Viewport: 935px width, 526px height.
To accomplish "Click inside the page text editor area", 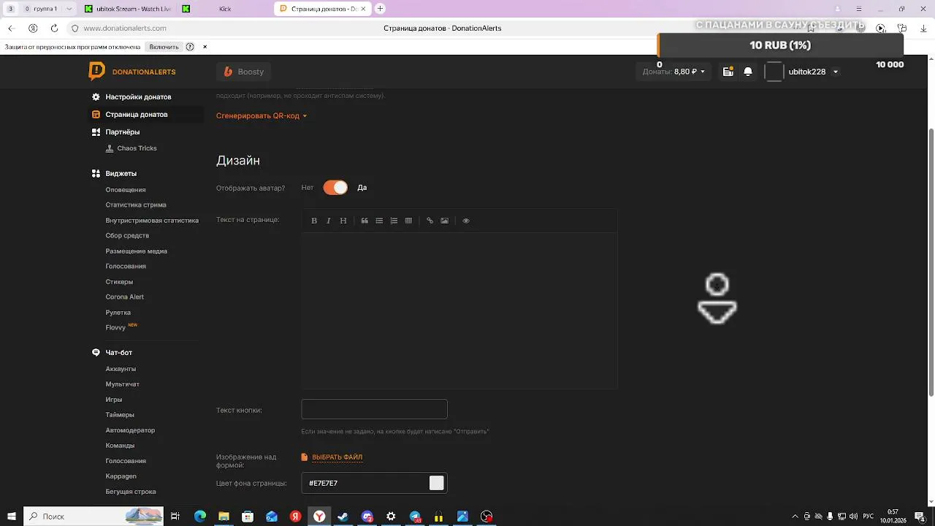I will [x=459, y=310].
